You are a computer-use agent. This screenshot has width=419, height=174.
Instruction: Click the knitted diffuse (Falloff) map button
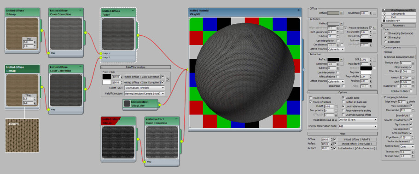[x=357, y=140]
